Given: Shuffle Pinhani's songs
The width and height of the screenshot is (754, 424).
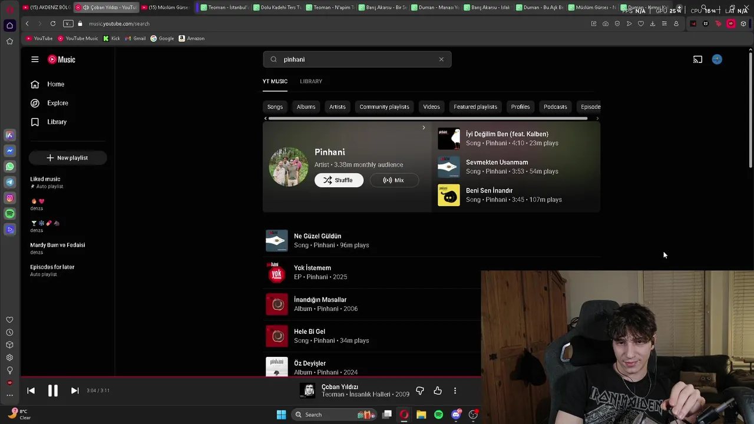Looking at the screenshot, I should coord(339,180).
